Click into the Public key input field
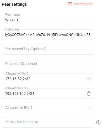Screen dimensions: 102x130 pos(48,35)
